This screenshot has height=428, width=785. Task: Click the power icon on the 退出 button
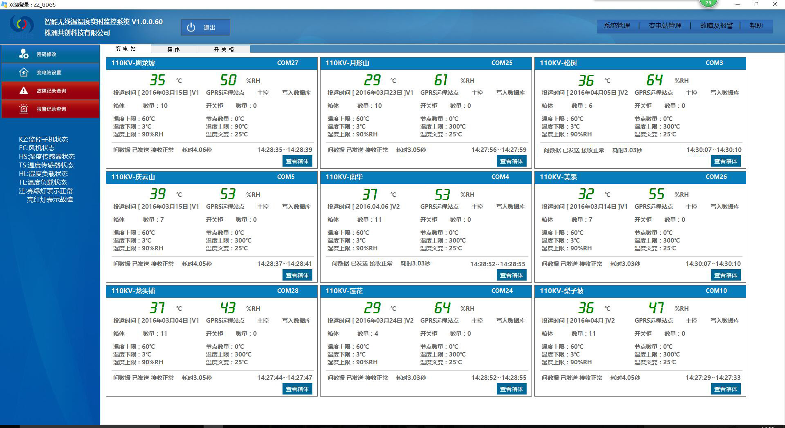tap(191, 27)
